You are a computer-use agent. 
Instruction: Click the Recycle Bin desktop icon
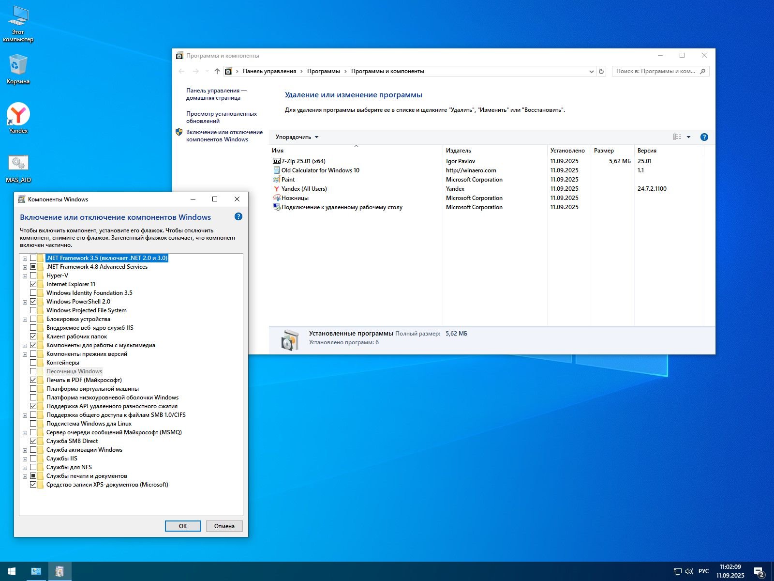click(x=18, y=65)
